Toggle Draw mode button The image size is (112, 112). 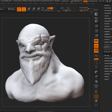[x=24, y=9]
